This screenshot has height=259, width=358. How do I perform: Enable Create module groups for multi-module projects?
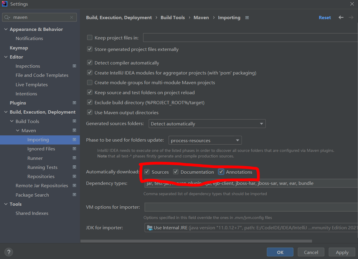point(90,82)
